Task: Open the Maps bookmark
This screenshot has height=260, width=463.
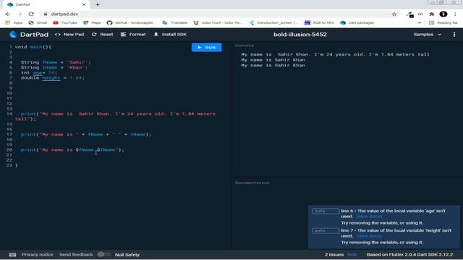Action: pos(92,22)
